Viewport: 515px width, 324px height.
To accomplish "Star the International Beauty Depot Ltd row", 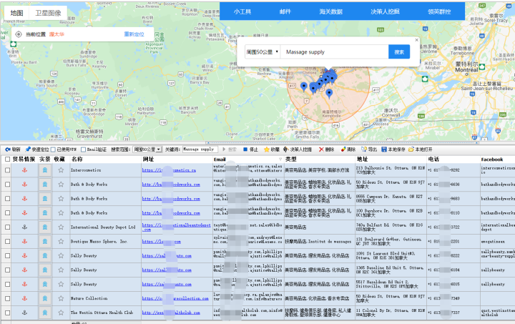I will coord(61,227).
